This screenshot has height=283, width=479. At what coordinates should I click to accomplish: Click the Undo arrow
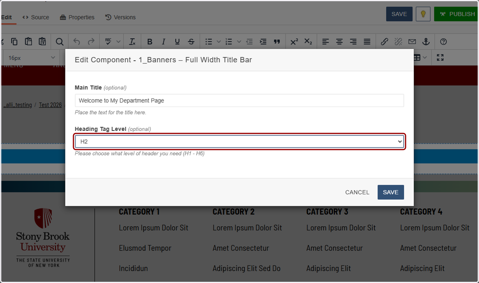[77, 42]
